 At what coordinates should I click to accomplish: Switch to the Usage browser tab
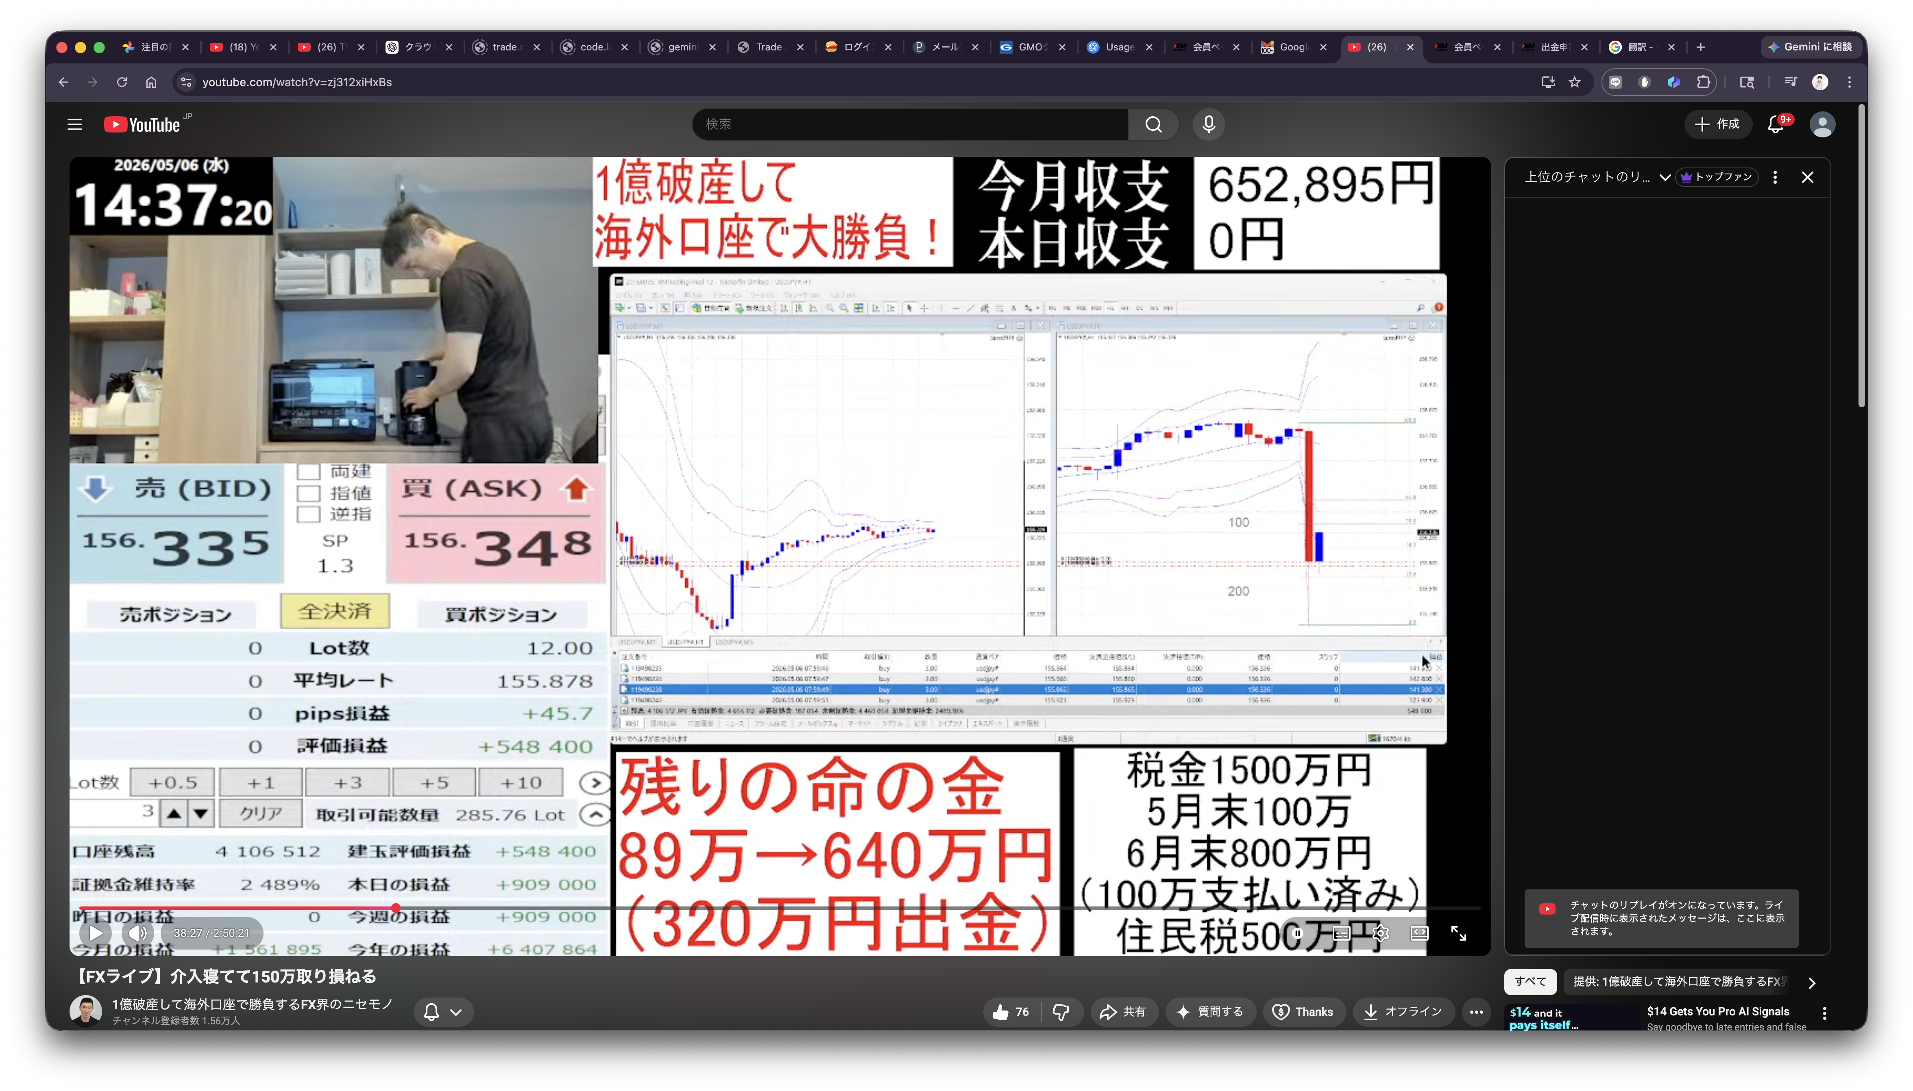[x=1119, y=46]
